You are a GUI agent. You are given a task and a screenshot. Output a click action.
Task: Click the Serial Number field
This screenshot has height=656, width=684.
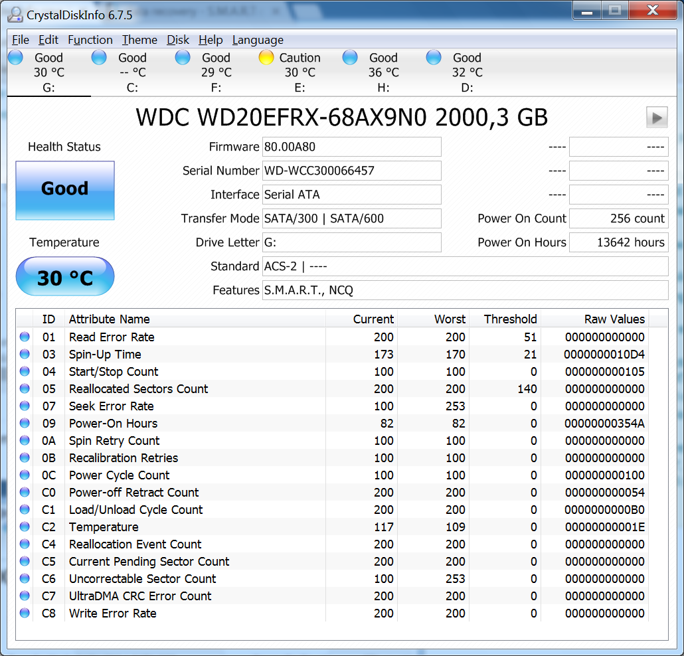click(x=351, y=171)
